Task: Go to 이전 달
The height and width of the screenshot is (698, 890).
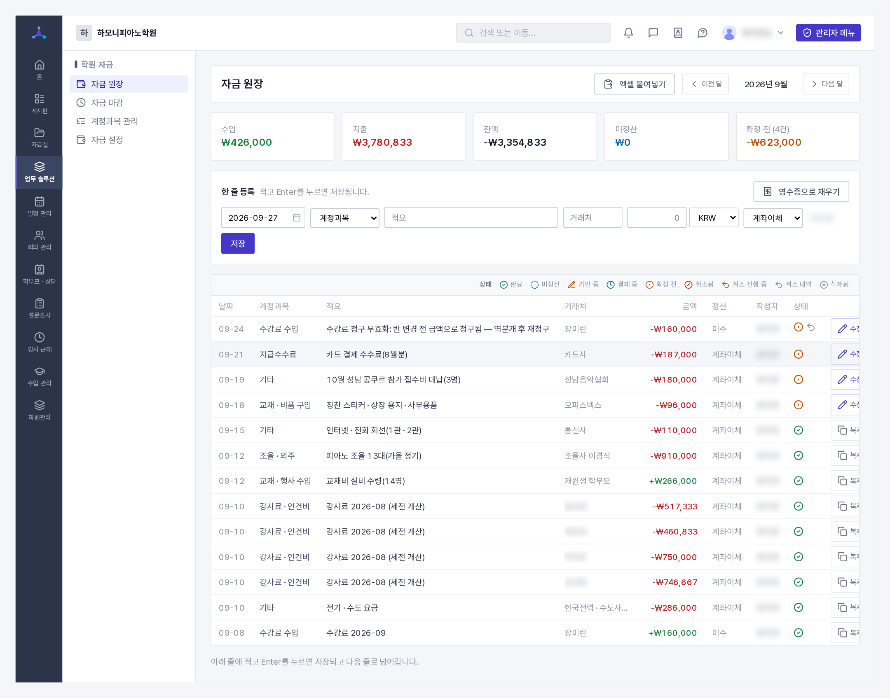Action: 705,84
